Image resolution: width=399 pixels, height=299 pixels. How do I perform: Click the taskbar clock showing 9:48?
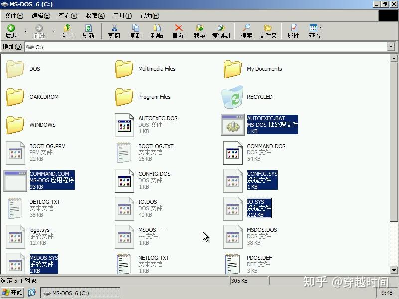coord(387,293)
